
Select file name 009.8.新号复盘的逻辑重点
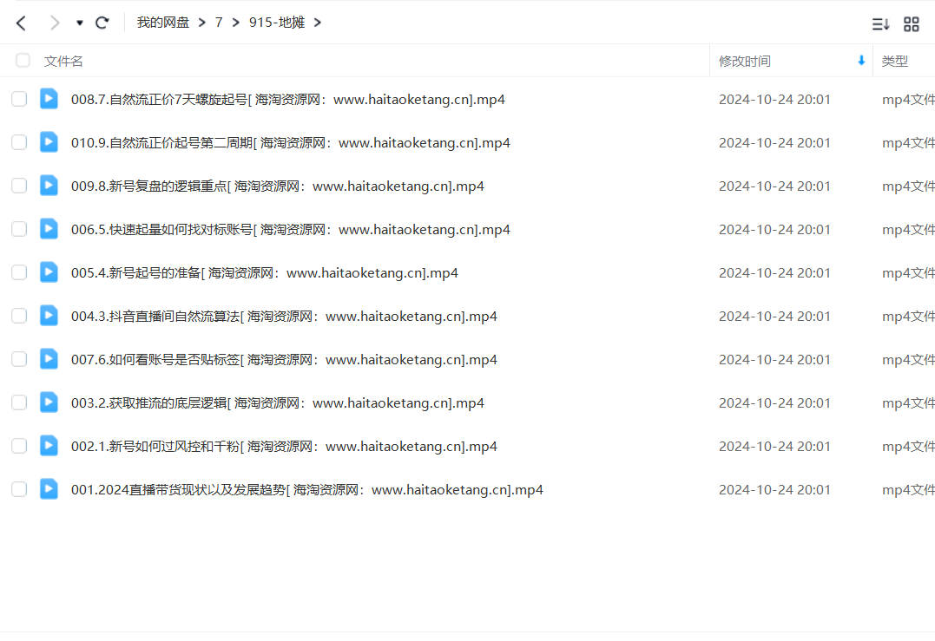[277, 186]
